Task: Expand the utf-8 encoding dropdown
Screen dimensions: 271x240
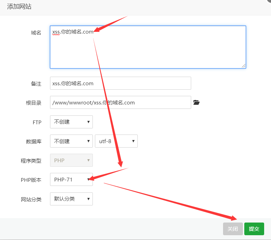Action: click(116, 141)
